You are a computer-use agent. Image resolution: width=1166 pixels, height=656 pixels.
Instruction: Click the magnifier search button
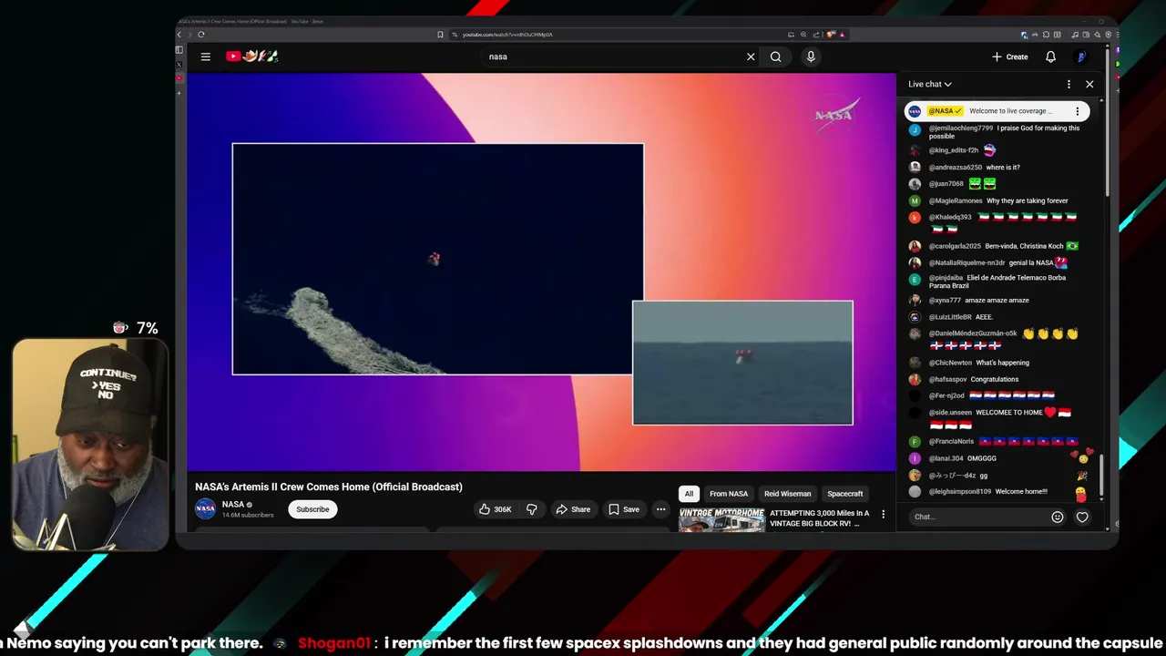click(775, 56)
